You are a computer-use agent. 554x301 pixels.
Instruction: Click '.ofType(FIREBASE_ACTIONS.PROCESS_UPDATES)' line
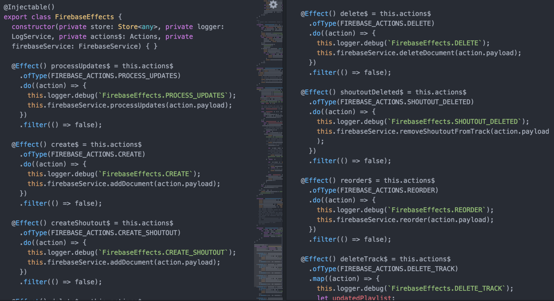point(100,76)
